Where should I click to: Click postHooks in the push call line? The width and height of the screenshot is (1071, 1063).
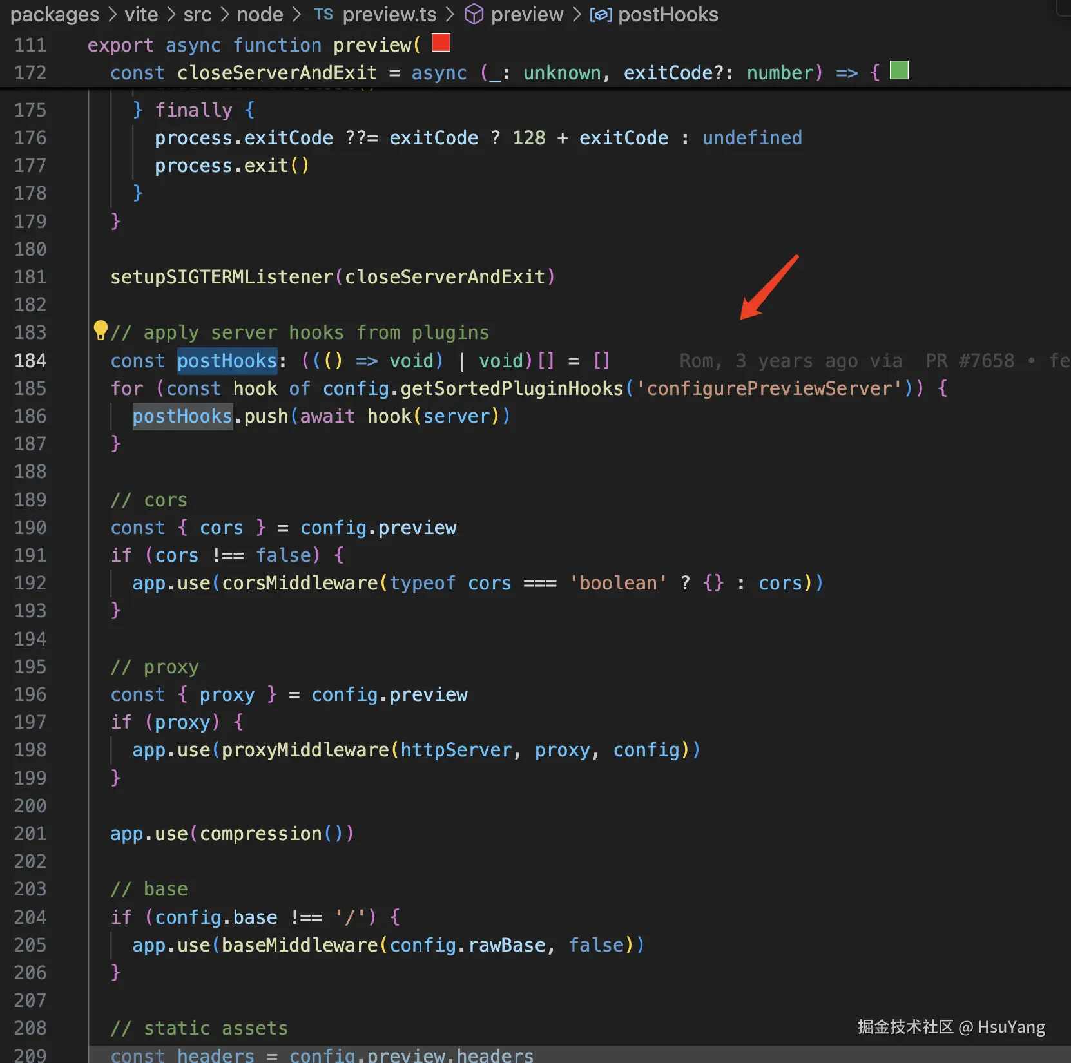click(x=182, y=416)
